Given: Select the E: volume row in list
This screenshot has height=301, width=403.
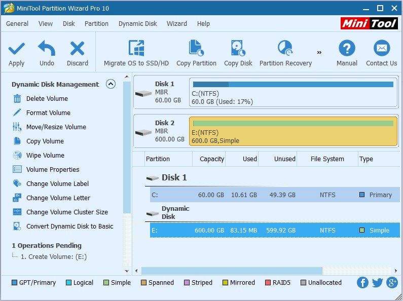Looking at the screenshot, I should [275, 231].
